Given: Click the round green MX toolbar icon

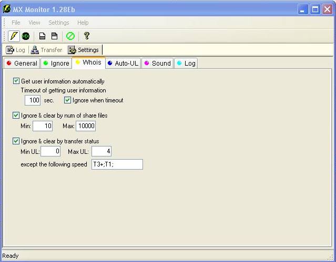Looking at the screenshot, I should click(26, 36).
